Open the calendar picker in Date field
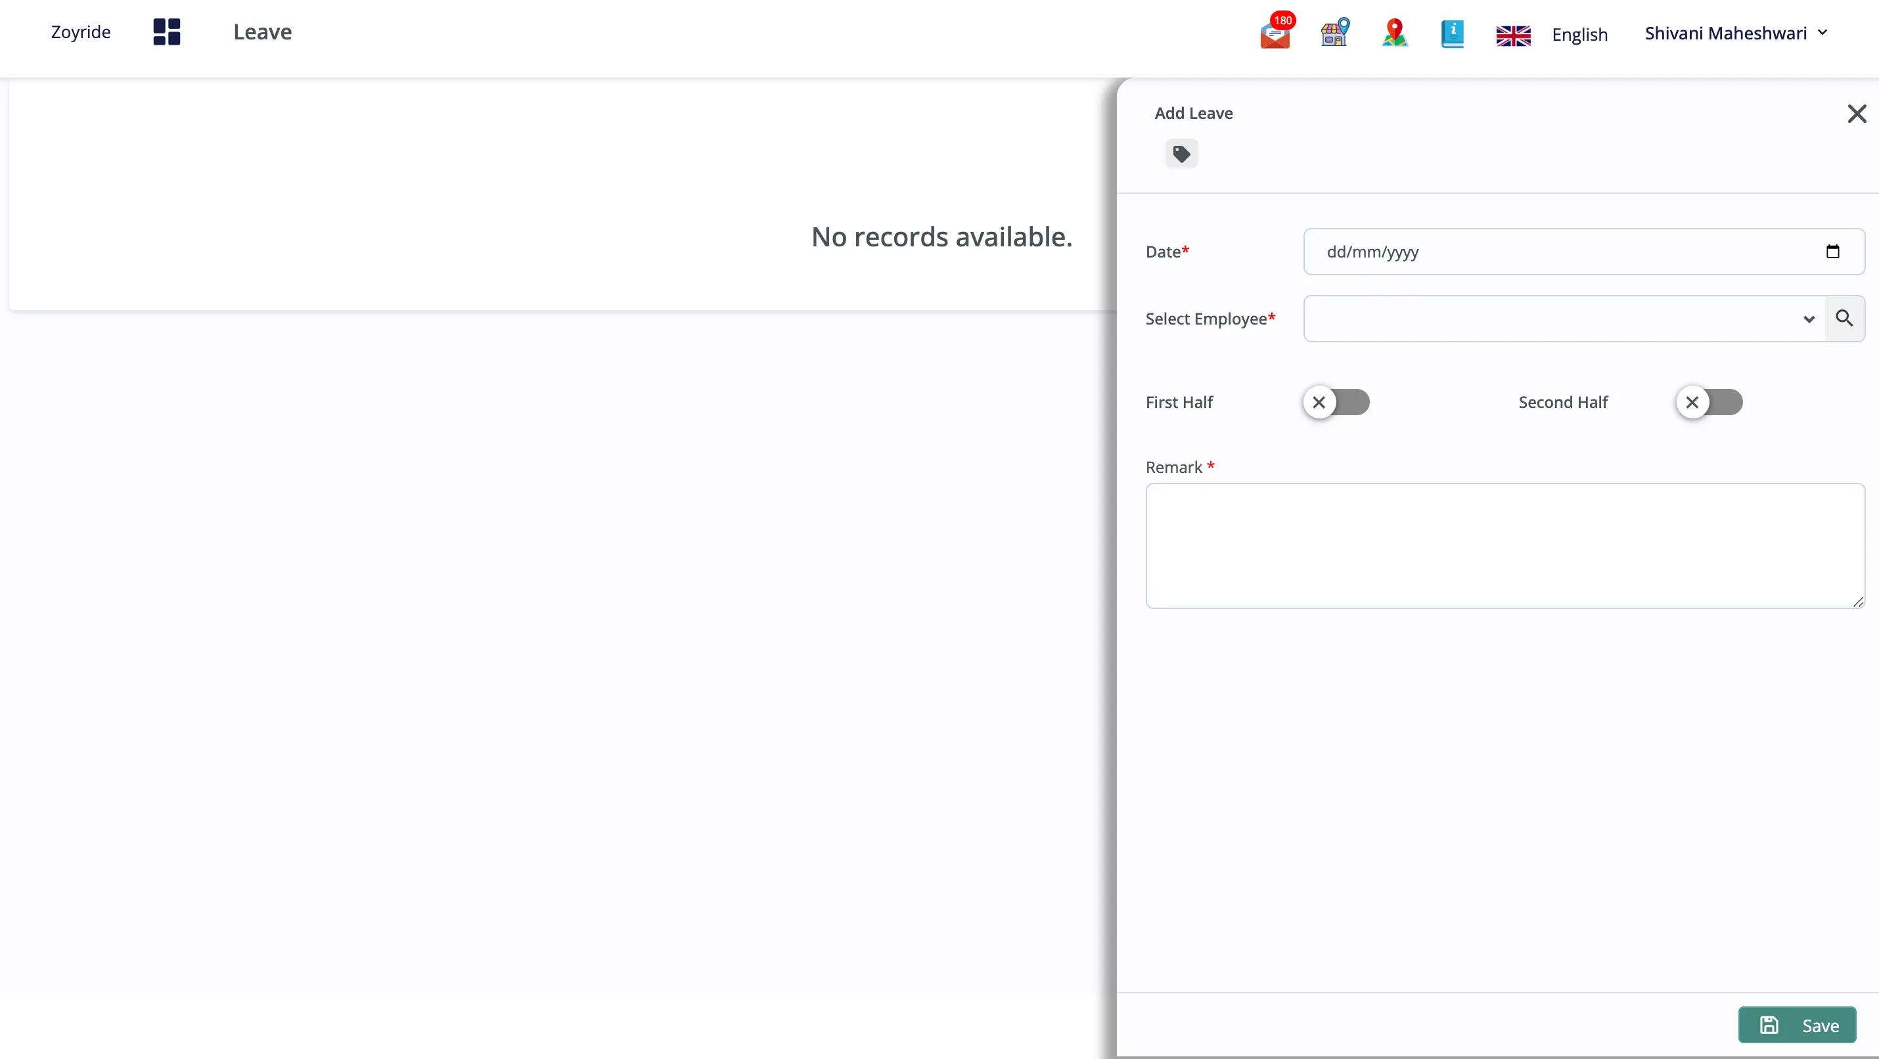This screenshot has height=1059, width=1879. (x=1833, y=252)
